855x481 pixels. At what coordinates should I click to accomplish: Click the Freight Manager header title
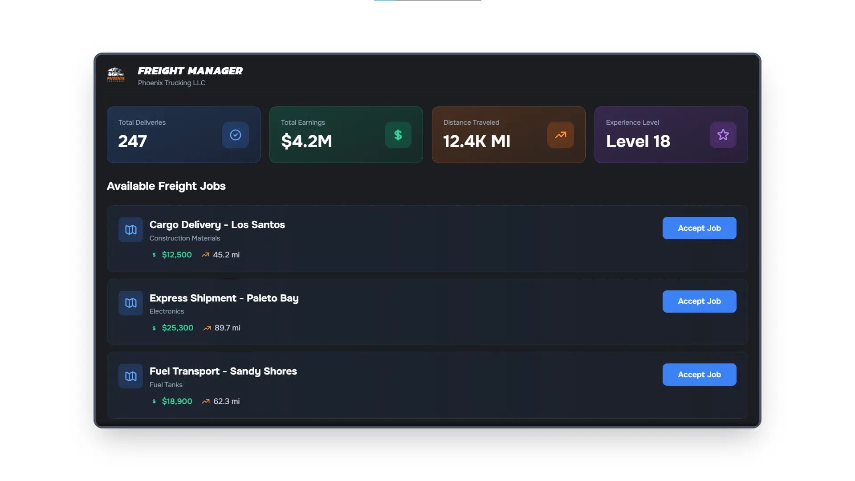[x=190, y=71]
